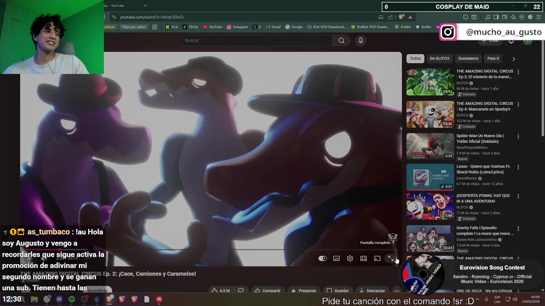Share this page from address bar
This screenshot has width=545, height=306.
[390, 17]
